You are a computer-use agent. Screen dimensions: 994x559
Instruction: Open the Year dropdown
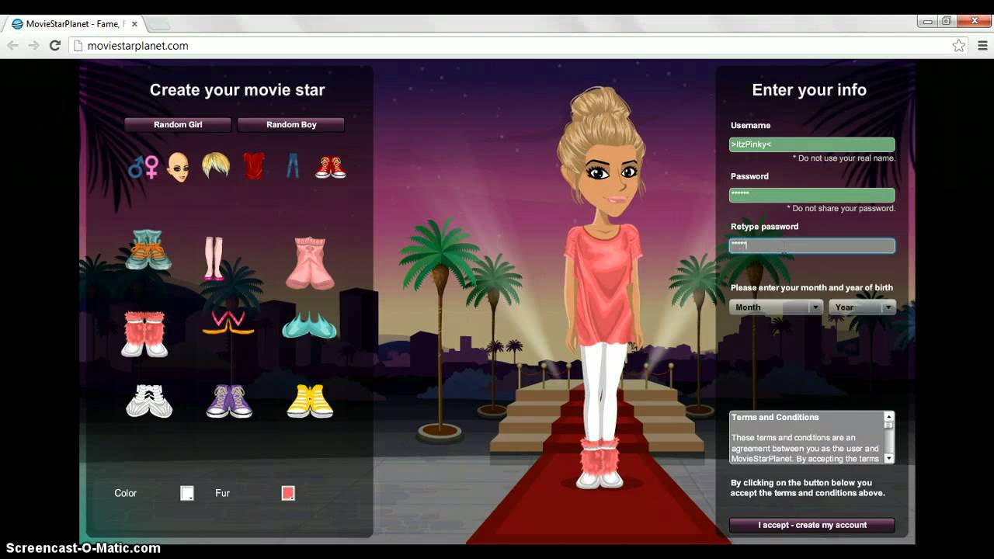(x=862, y=307)
